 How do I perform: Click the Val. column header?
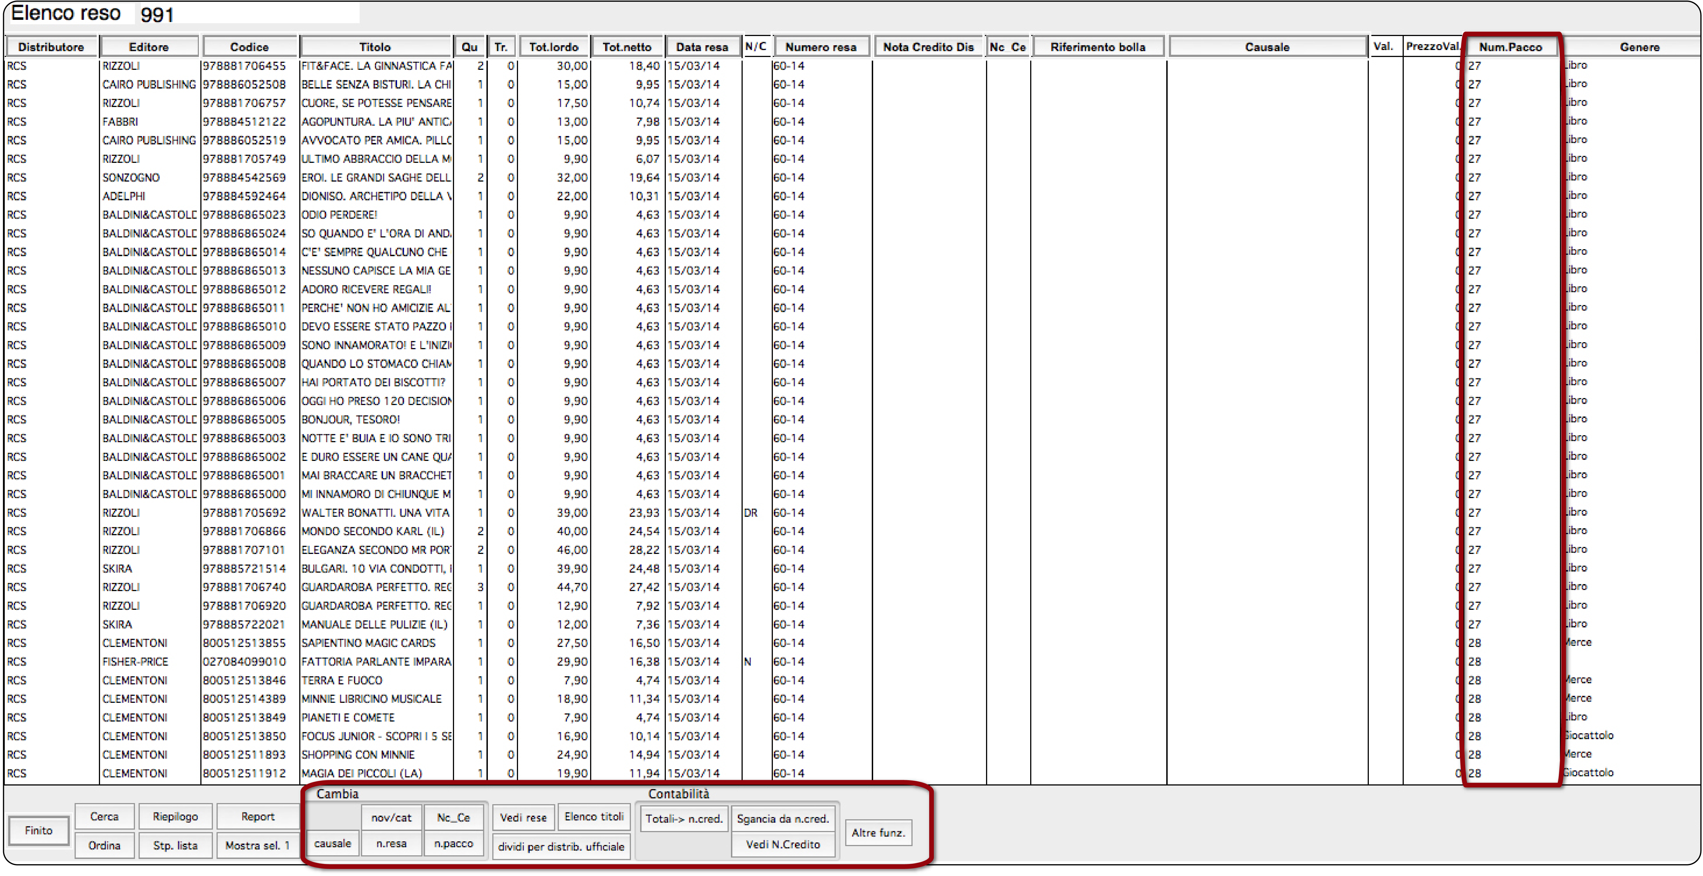pyautogui.click(x=1383, y=46)
